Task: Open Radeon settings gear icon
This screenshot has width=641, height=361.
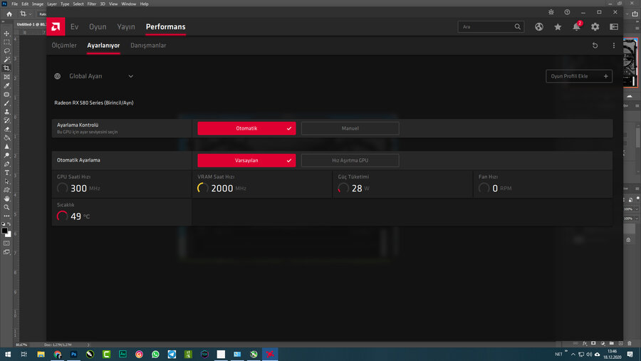Action: tap(595, 26)
